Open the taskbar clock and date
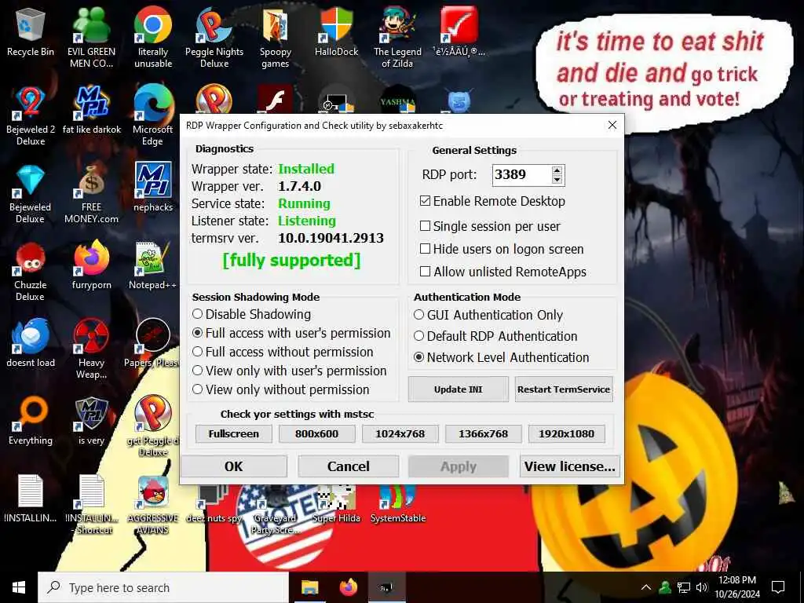This screenshot has height=603, width=804. click(x=736, y=587)
